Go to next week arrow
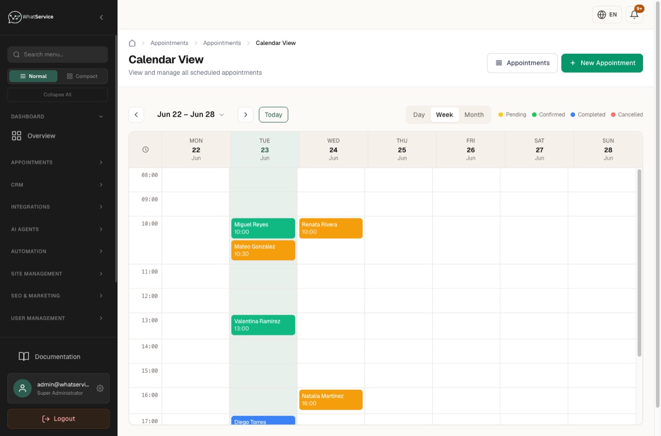This screenshot has width=661, height=436. (x=245, y=115)
